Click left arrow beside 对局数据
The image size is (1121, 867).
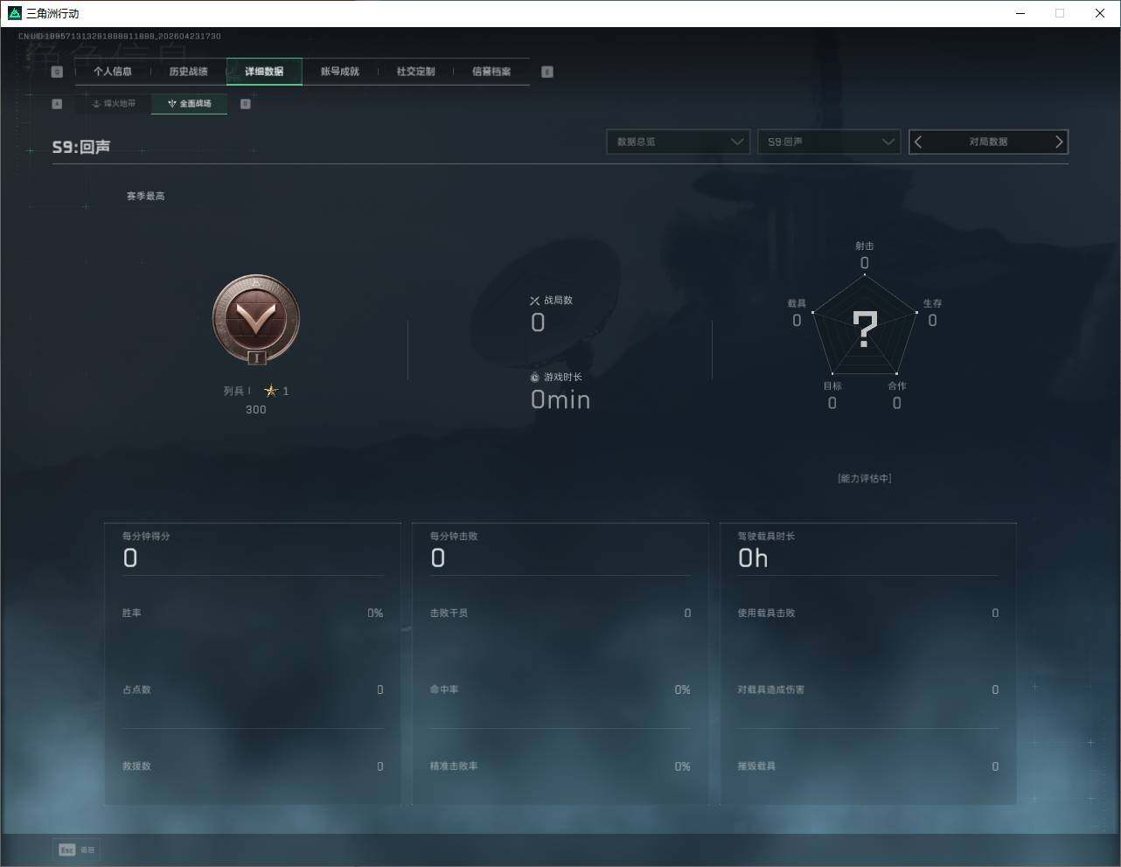coord(918,142)
